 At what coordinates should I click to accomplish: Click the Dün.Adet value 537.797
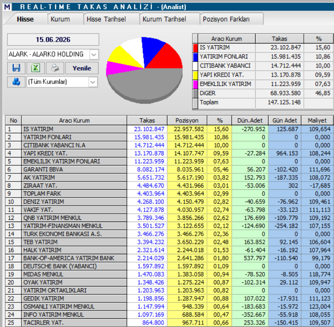(254, 258)
